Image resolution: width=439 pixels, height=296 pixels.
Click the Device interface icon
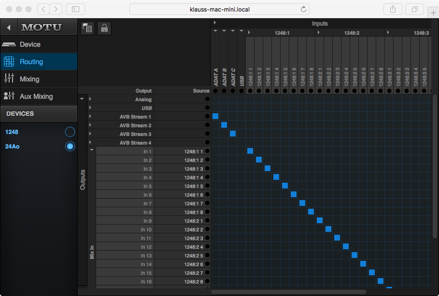click(x=9, y=44)
